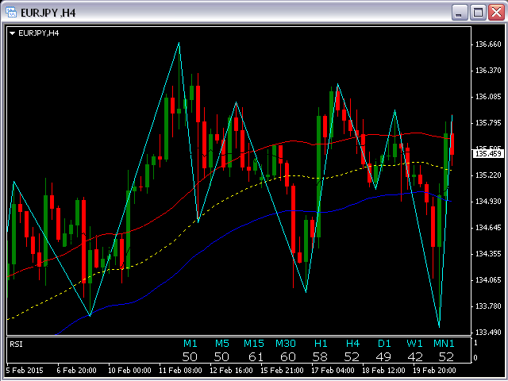The width and height of the screenshot is (508, 381).
Task: Click the RSI indicator name label
Action: (16, 344)
